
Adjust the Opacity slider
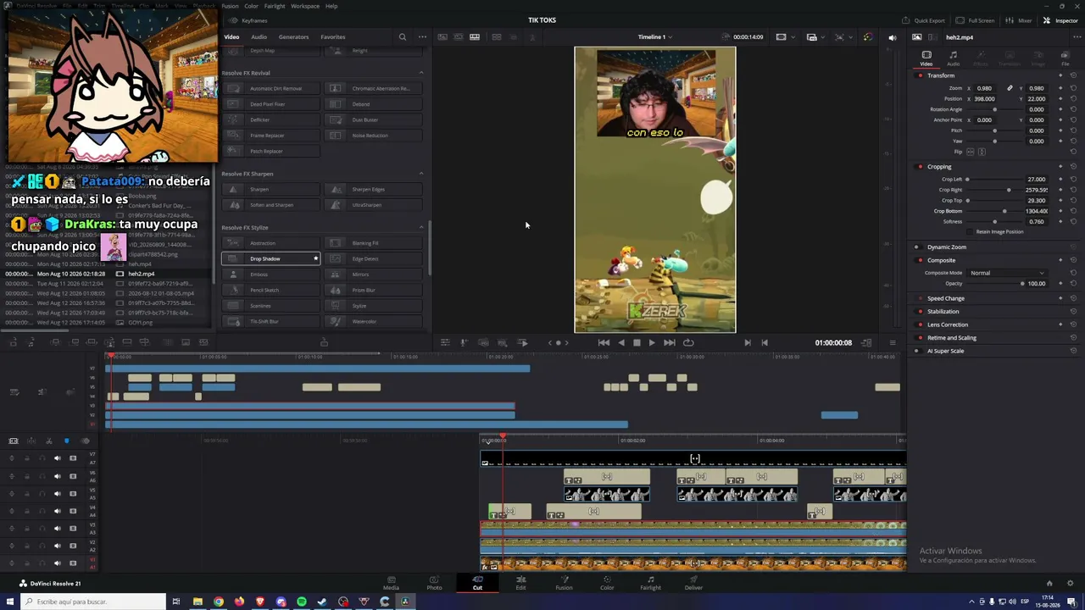click(x=995, y=284)
